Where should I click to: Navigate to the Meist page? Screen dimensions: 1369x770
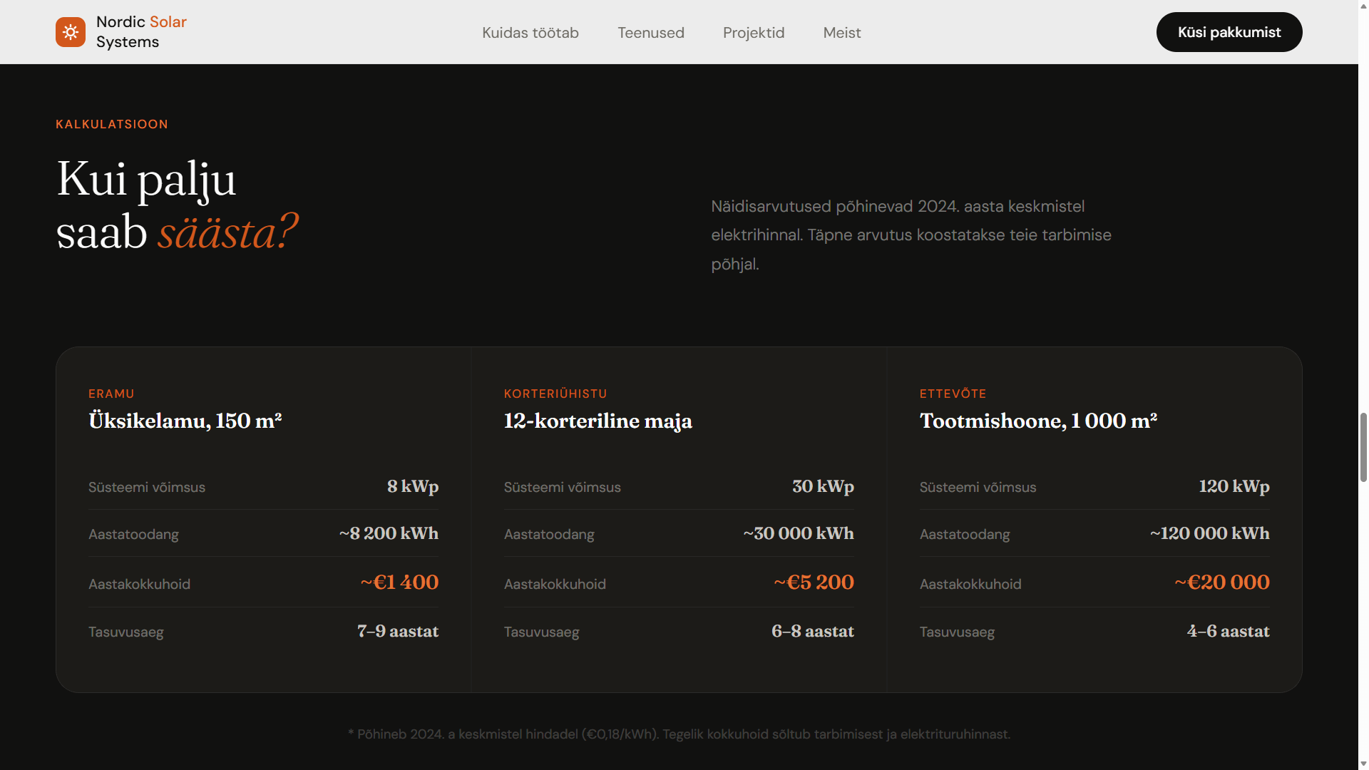point(841,33)
